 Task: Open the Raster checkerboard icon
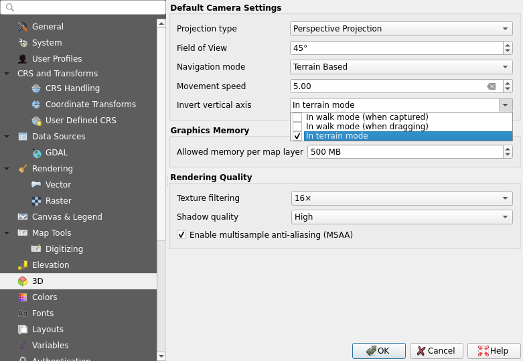[x=36, y=201]
